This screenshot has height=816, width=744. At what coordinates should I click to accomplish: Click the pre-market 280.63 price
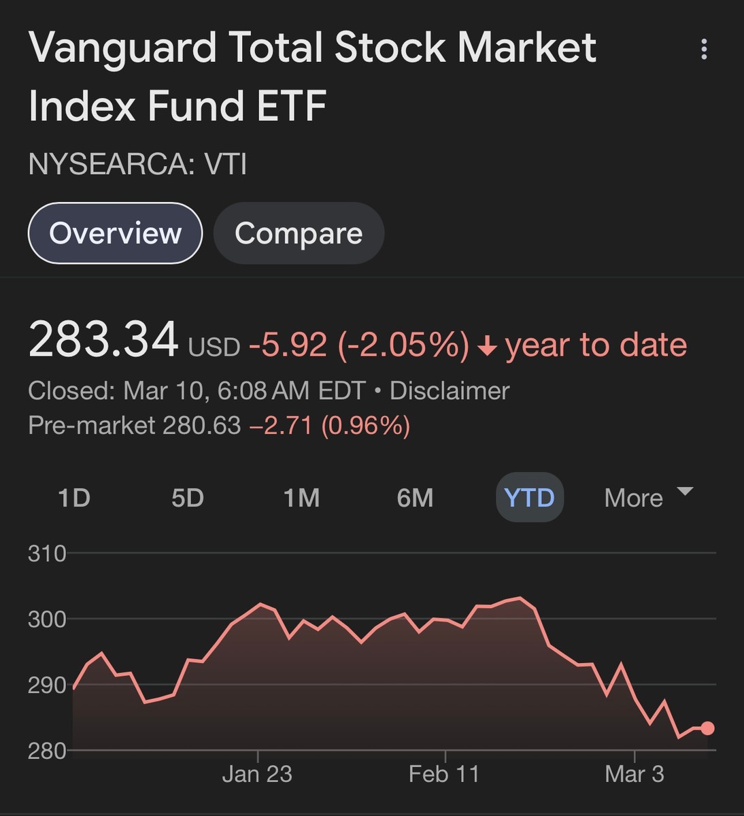[201, 426]
